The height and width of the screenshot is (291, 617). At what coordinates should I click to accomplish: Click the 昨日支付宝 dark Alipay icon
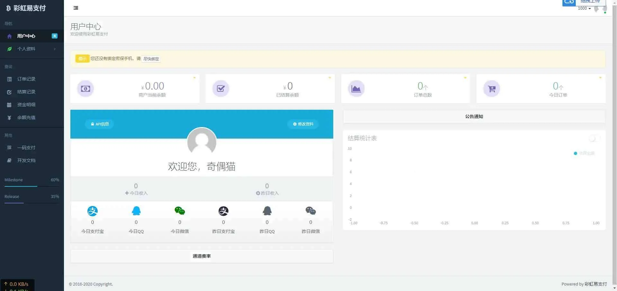(223, 211)
